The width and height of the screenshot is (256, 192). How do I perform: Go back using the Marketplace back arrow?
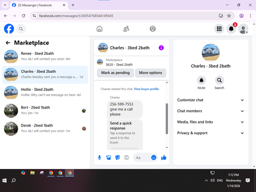pos(8,42)
